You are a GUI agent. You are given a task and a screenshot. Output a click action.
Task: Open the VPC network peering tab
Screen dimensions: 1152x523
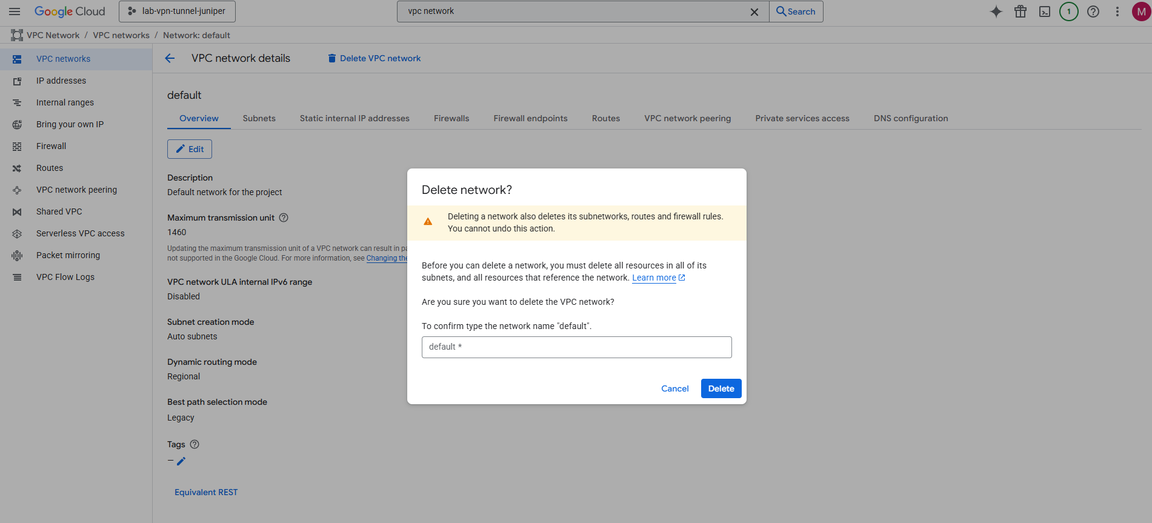point(687,118)
